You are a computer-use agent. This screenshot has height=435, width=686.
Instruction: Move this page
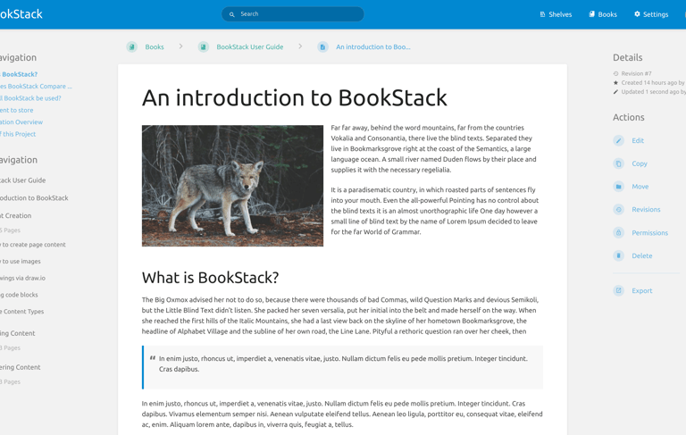[640, 187]
